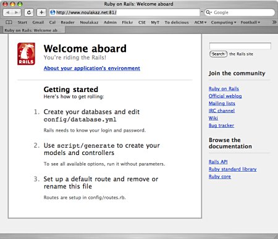
Task: Go back with the browser back arrow
Action: (8, 12)
